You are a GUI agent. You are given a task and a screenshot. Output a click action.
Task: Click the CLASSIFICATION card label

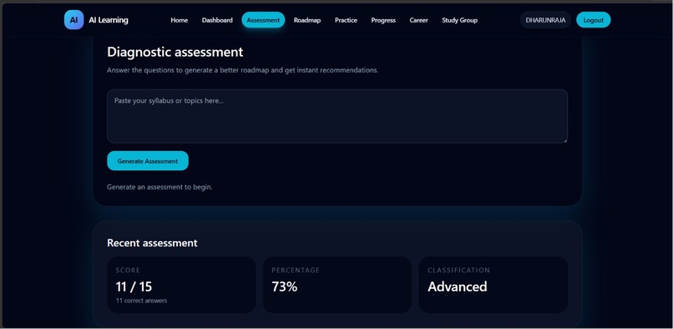pos(458,271)
